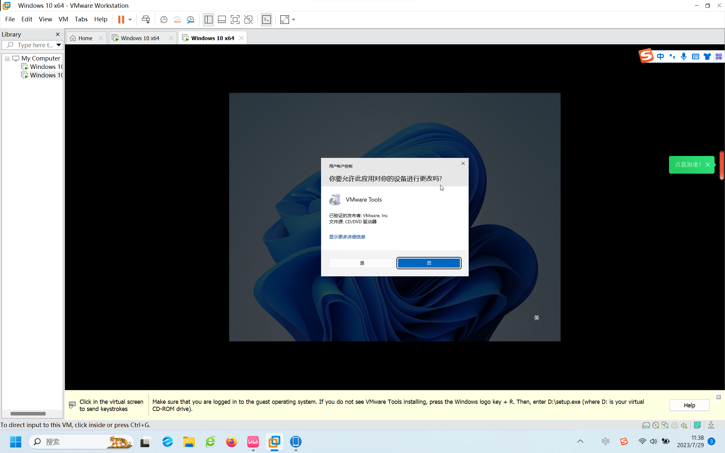The width and height of the screenshot is (725, 453).
Task: Expand the stretch guest dropdown arrow
Action: point(294,19)
